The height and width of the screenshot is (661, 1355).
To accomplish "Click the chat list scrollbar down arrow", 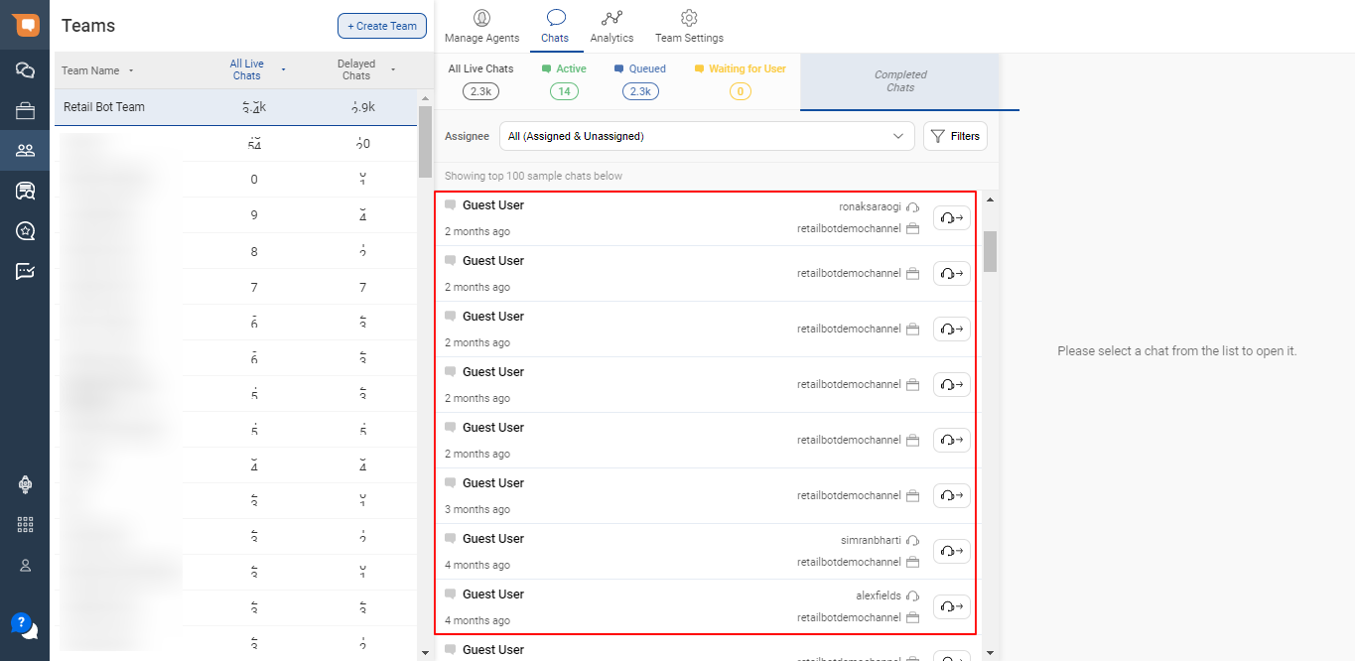I will tap(990, 652).
